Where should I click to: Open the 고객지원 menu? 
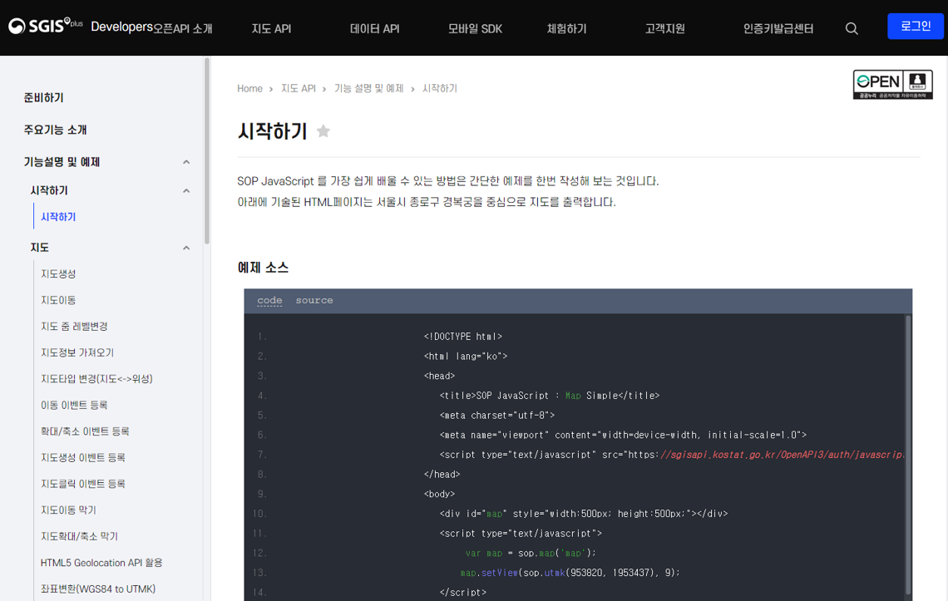[x=665, y=28]
